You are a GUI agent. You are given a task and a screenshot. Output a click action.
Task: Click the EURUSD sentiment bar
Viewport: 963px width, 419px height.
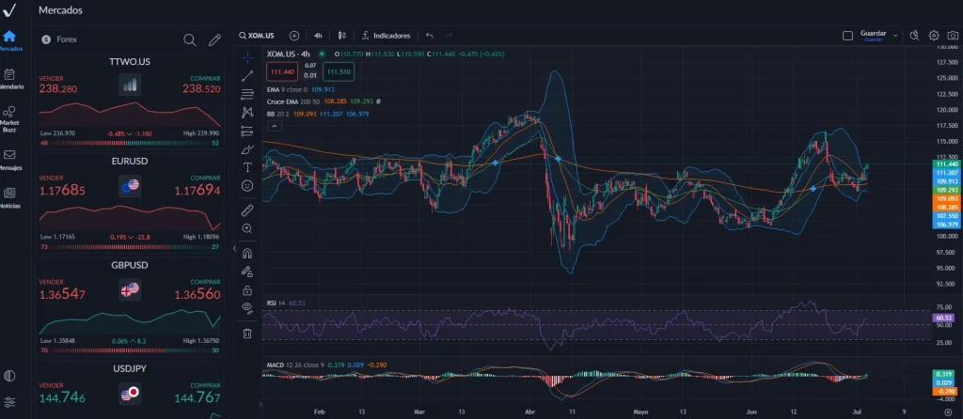(x=130, y=247)
